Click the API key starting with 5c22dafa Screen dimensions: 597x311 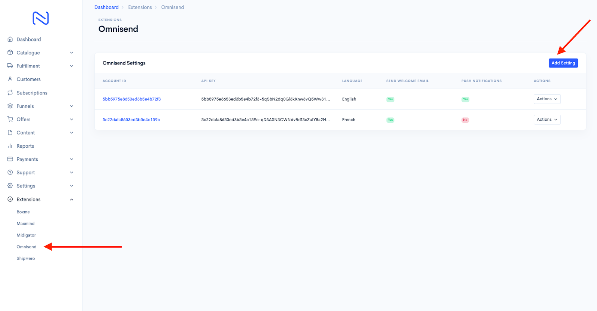266,120
